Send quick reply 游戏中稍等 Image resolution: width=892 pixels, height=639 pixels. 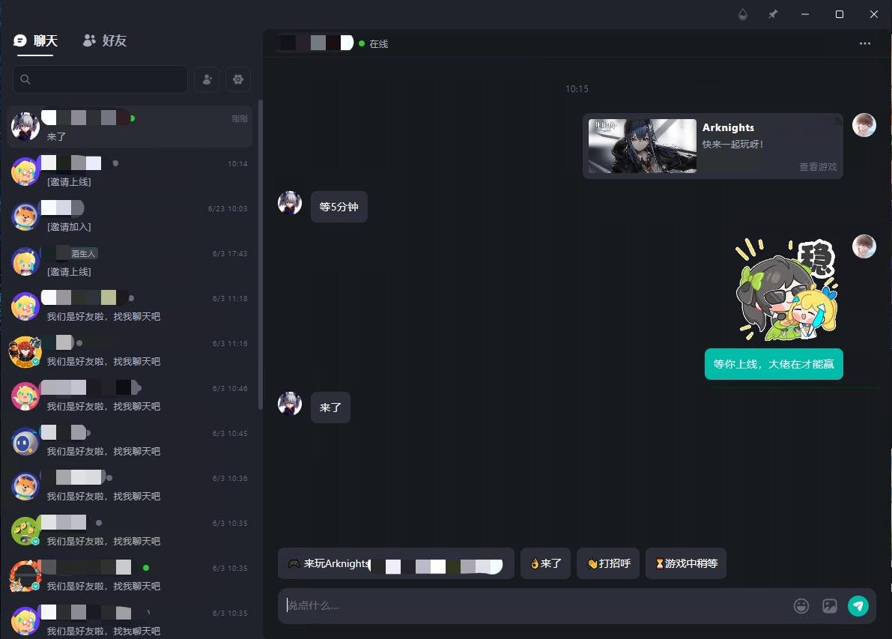[x=686, y=563]
